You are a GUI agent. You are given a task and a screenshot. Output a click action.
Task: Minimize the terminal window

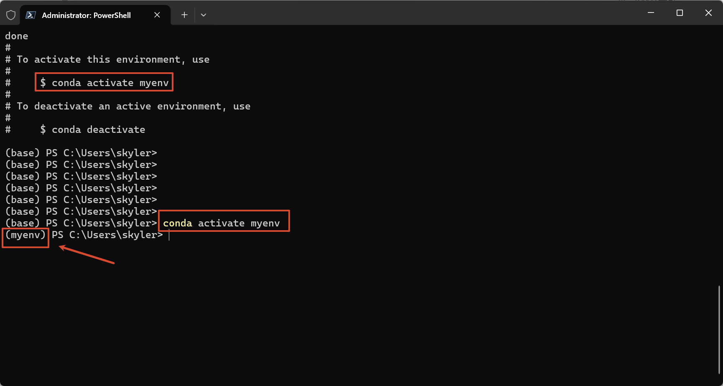(x=651, y=13)
